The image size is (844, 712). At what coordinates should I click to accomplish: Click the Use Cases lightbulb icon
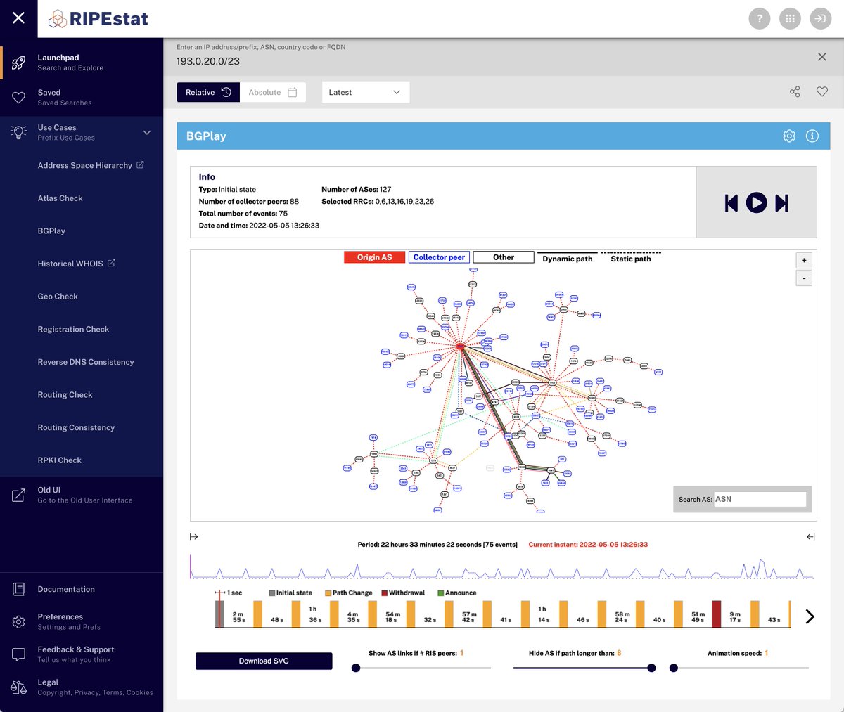[19, 132]
